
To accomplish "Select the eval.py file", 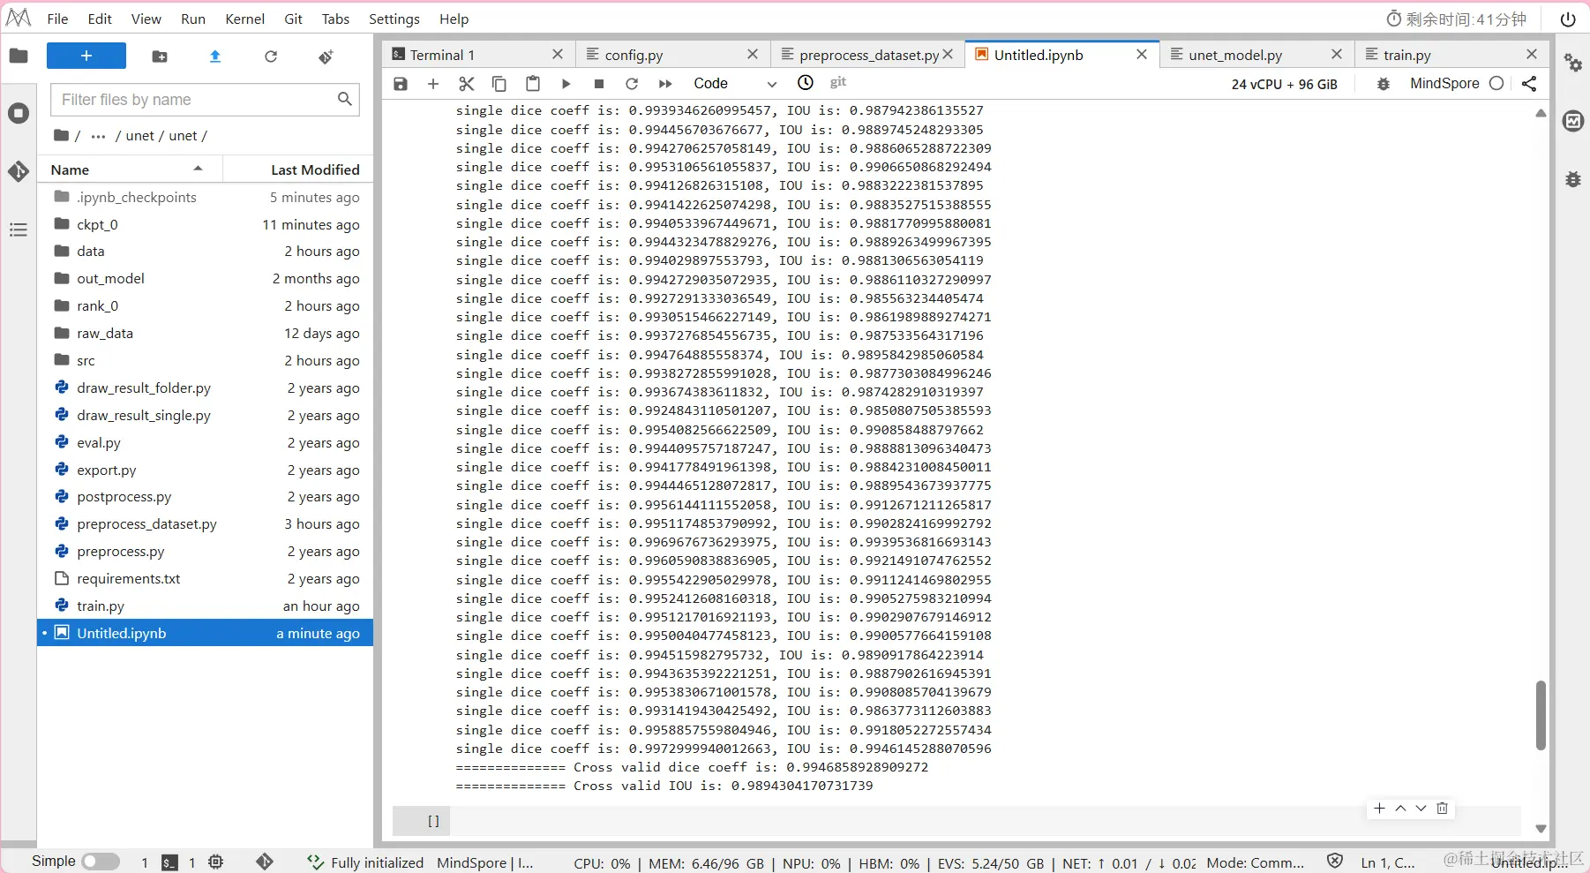I will (x=205, y=442).
